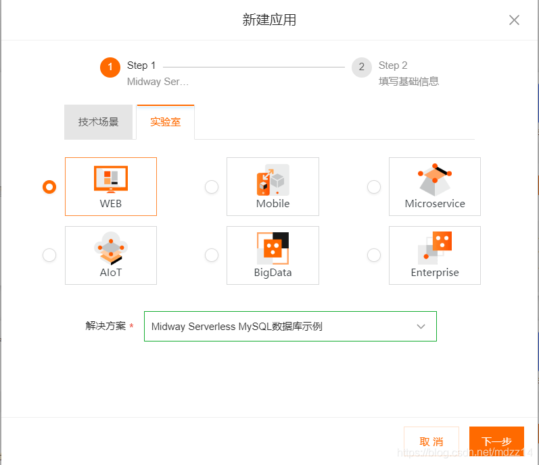Click the Enterprise card label text

[435, 273]
